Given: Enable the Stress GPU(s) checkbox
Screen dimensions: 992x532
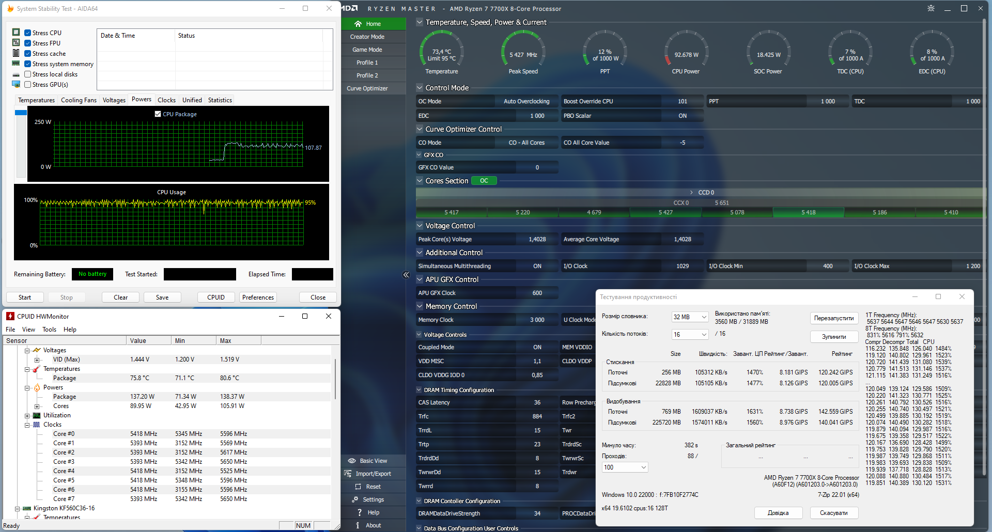Looking at the screenshot, I should (28, 84).
